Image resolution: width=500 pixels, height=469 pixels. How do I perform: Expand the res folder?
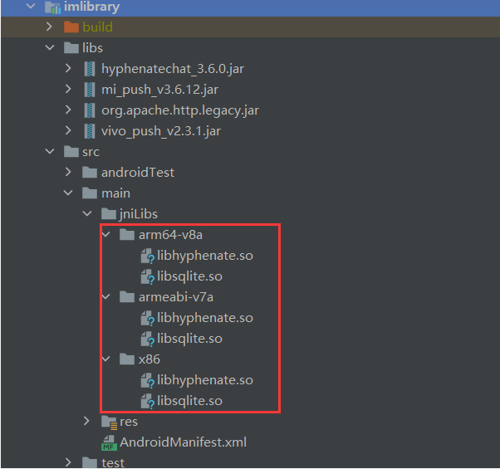click(x=86, y=421)
